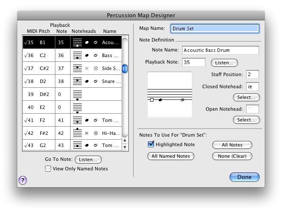This screenshot has height=211, width=282.
Task: Toggle the checkmark for MIDI pitch 37
Action: click(26, 68)
